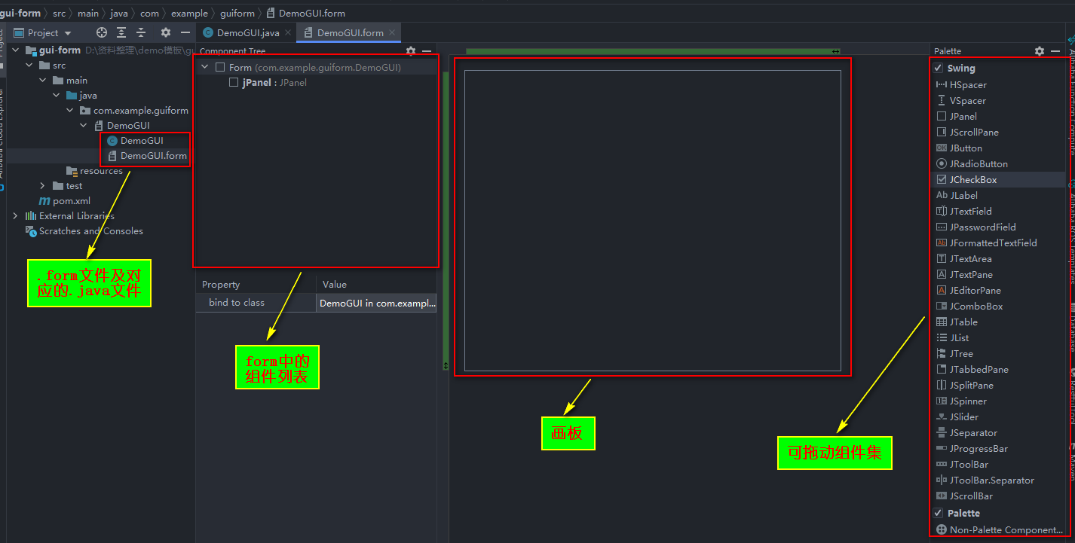Expand all in Project tool window
The image size is (1075, 543).
pyautogui.click(x=121, y=32)
